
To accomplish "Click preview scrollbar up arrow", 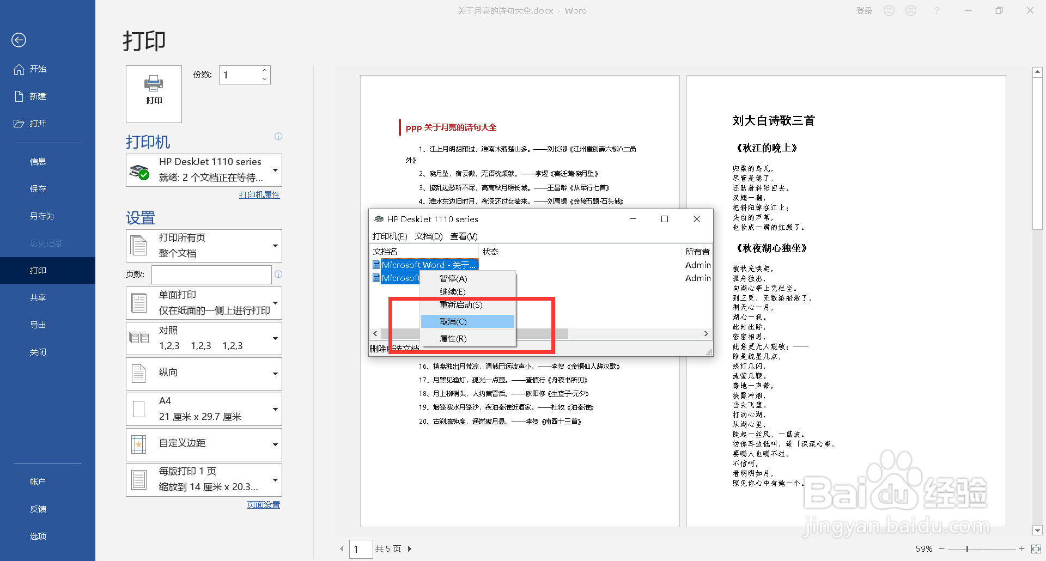I will pyautogui.click(x=1037, y=72).
